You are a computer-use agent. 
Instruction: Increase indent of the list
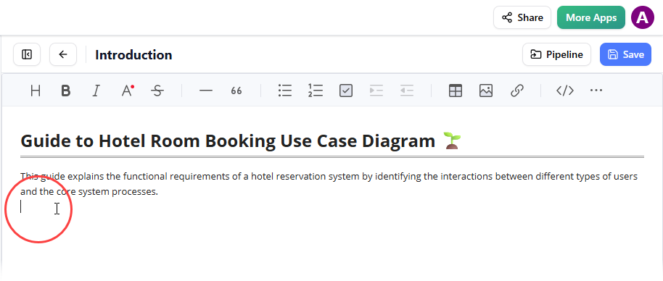tap(376, 91)
